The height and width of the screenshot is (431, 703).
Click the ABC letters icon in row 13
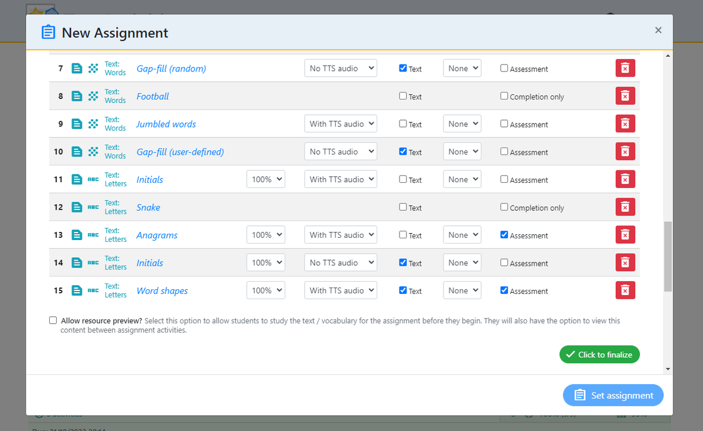93,235
